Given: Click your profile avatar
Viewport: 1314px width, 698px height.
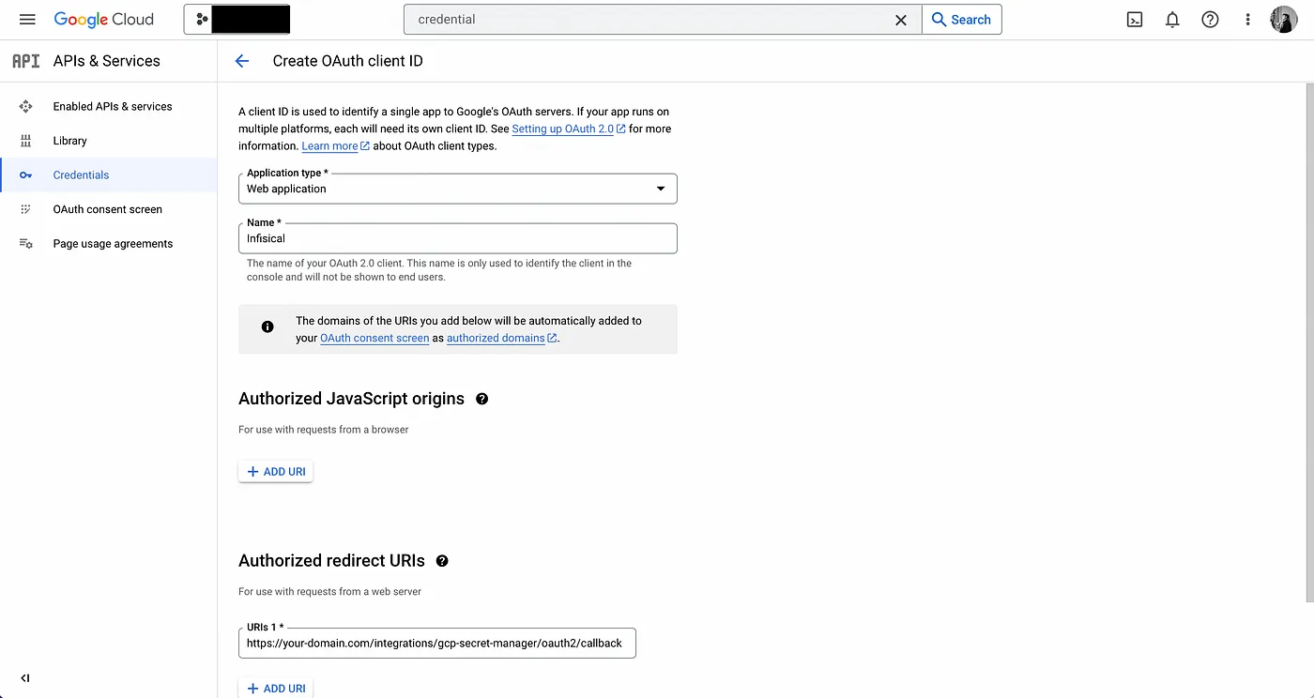Looking at the screenshot, I should tap(1282, 19).
